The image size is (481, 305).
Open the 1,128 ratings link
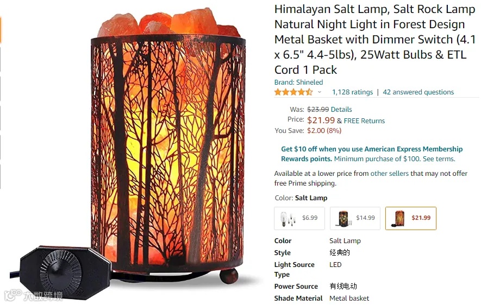353,92
